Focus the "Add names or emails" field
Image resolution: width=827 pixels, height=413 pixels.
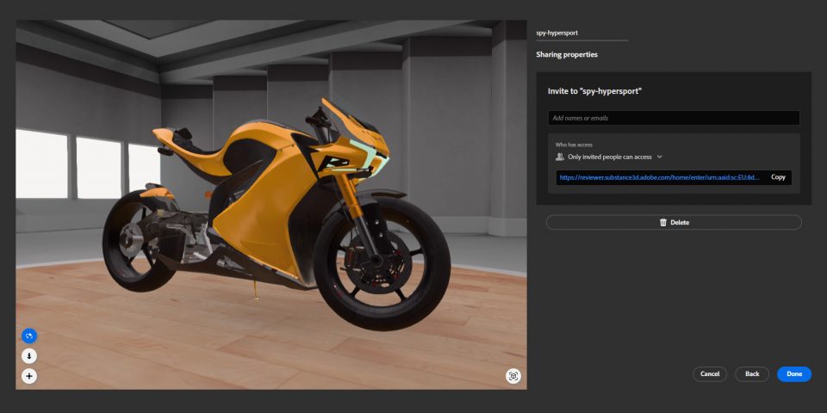(674, 118)
